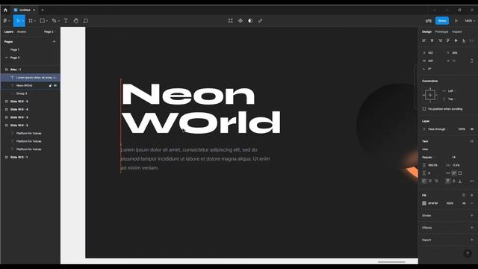Click the Share button
This screenshot has width=478, height=269.
(442, 21)
